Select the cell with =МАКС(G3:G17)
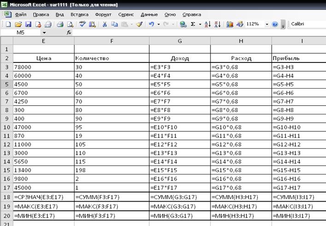The image size is (326, 226). (180, 206)
